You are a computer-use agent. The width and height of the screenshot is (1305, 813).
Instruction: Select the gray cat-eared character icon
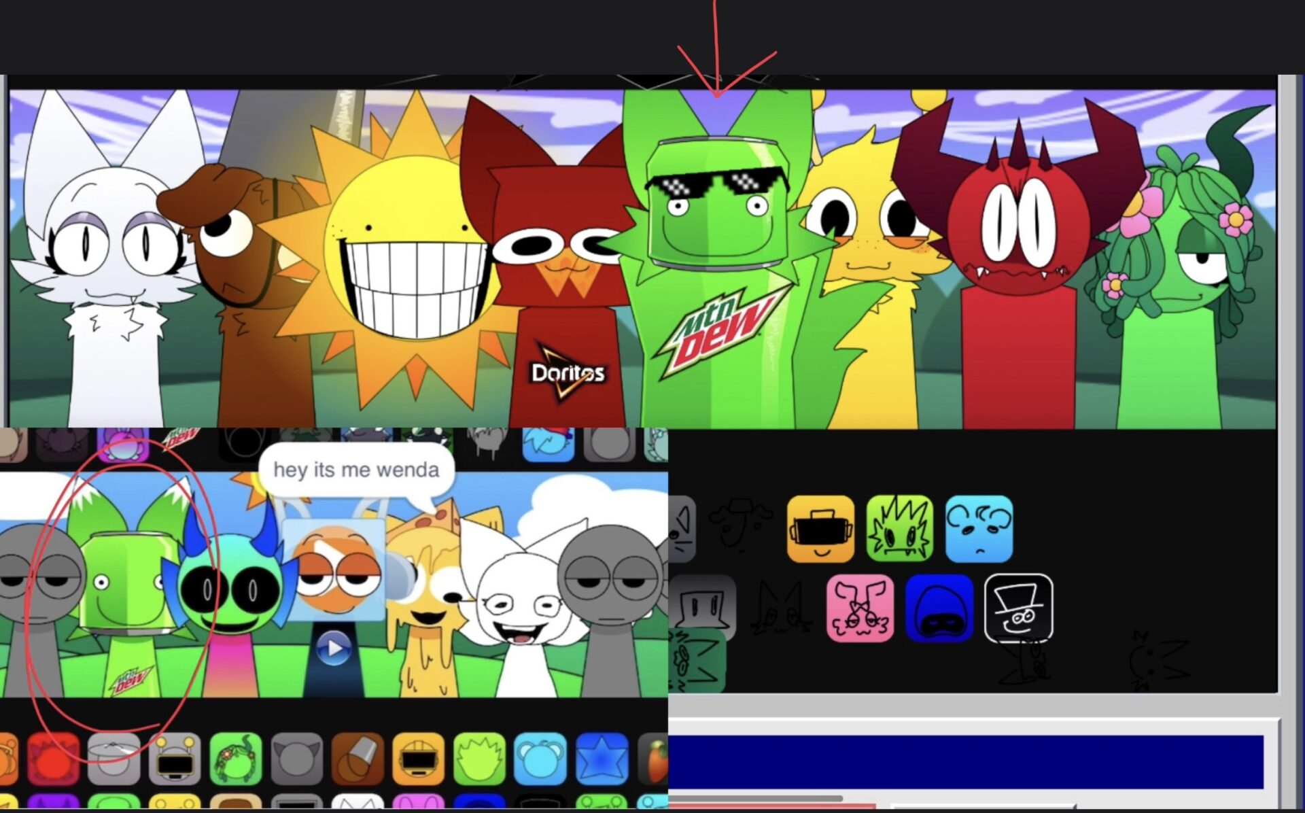[296, 759]
